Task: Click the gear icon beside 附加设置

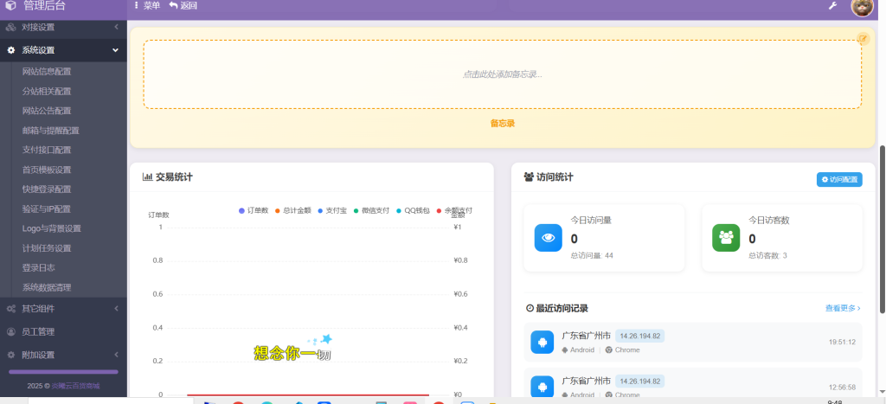Action: point(10,355)
